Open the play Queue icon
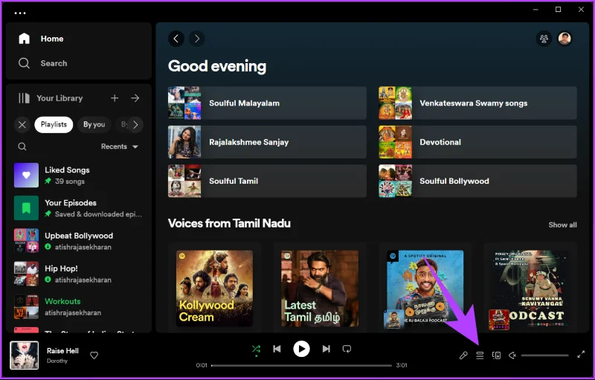595x380 pixels. point(480,355)
